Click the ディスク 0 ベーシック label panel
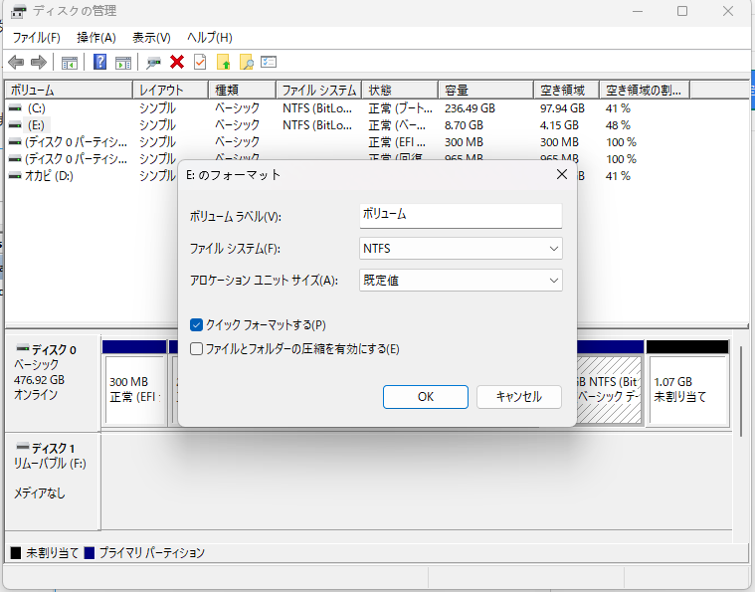This screenshot has width=755, height=592. [x=53, y=383]
